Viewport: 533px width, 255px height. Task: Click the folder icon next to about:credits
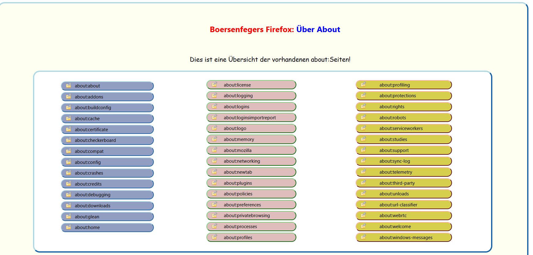coord(68,183)
